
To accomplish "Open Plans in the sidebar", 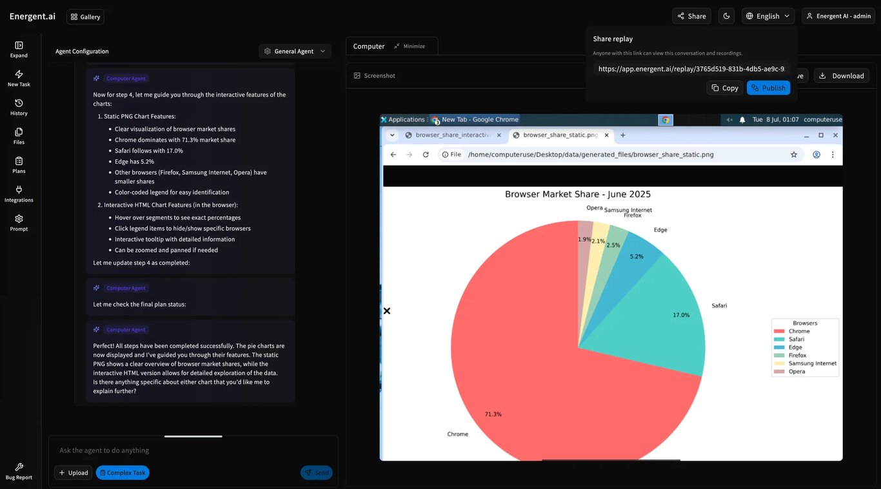I will [19, 166].
